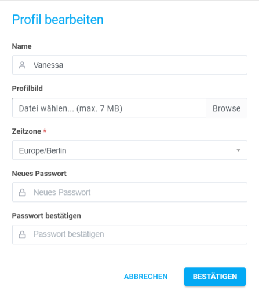Focus the Passwort bestätigen input field
The height and width of the screenshot is (298, 259).
click(130, 234)
